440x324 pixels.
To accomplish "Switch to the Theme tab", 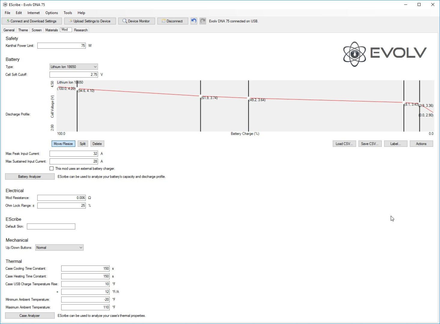I will coord(23,30).
